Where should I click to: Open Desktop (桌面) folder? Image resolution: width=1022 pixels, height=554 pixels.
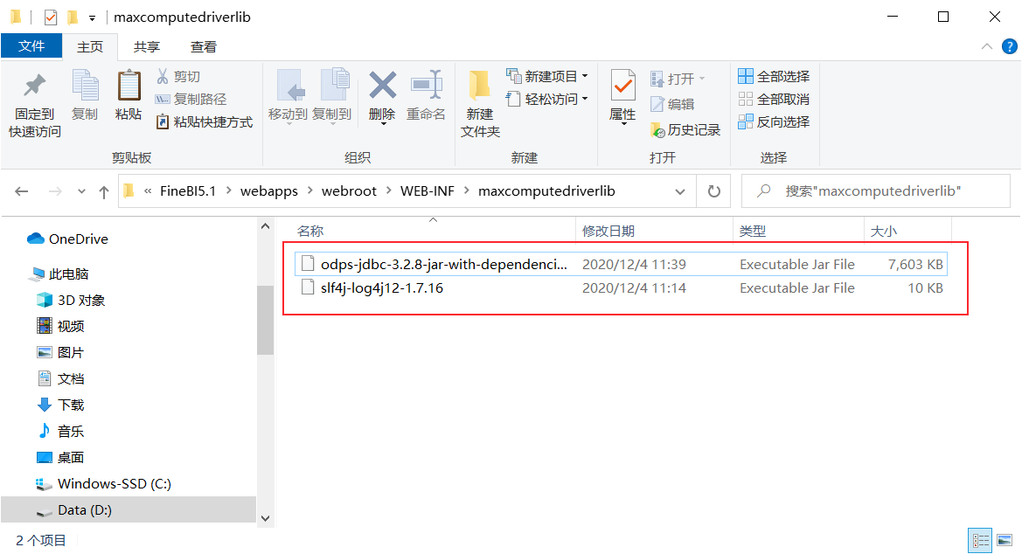pyautogui.click(x=60, y=457)
